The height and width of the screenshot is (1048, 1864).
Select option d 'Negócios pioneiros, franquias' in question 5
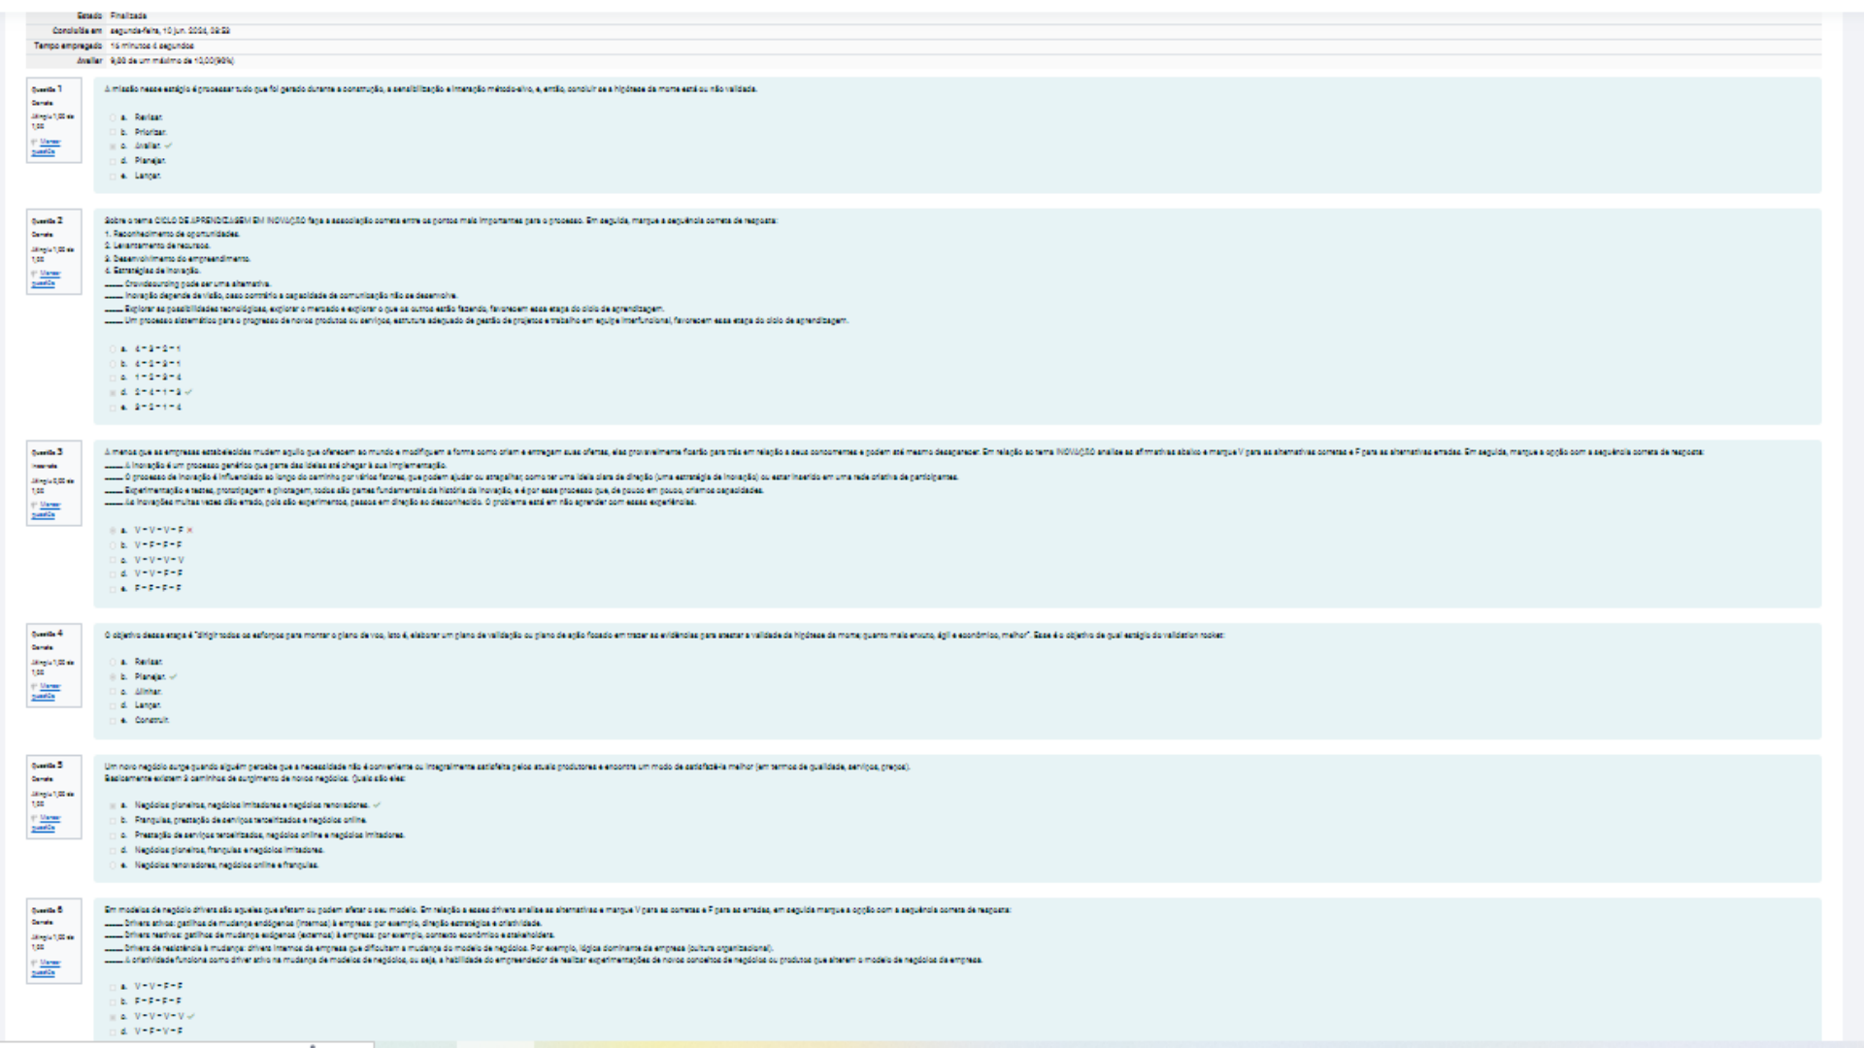tap(113, 849)
